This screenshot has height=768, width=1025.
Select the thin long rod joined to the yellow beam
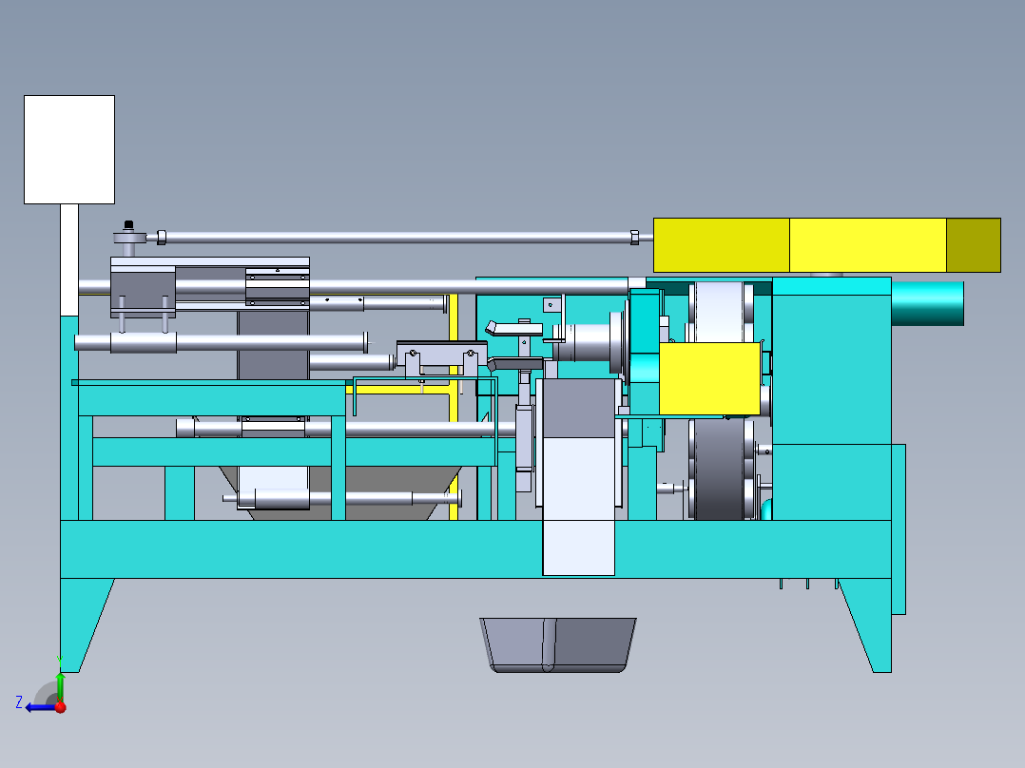tap(397, 238)
